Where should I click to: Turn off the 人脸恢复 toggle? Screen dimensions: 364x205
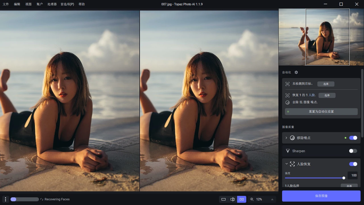353,164
